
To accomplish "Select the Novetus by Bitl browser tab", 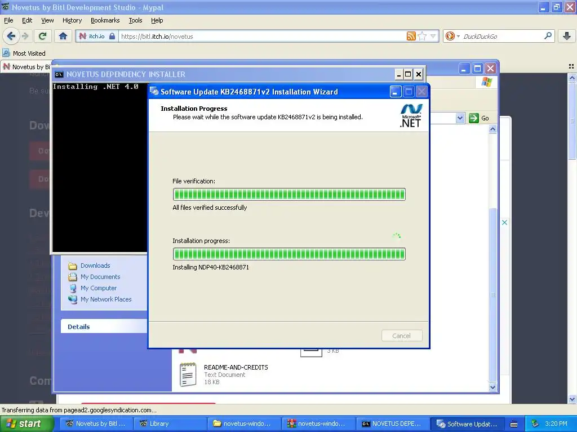I will tap(26, 67).
